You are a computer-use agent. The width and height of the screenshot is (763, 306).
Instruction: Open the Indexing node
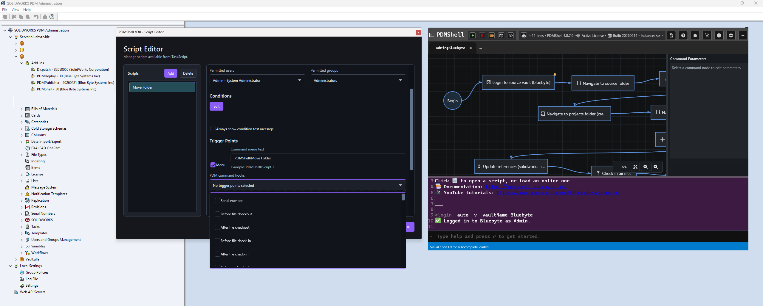click(x=38, y=161)
